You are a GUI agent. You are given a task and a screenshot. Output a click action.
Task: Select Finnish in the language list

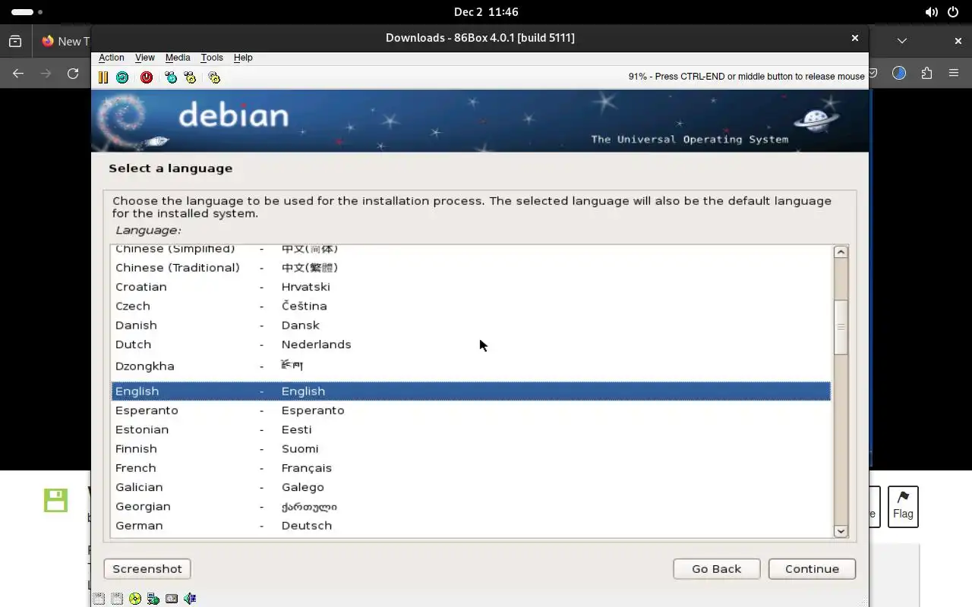click(471, 448)
